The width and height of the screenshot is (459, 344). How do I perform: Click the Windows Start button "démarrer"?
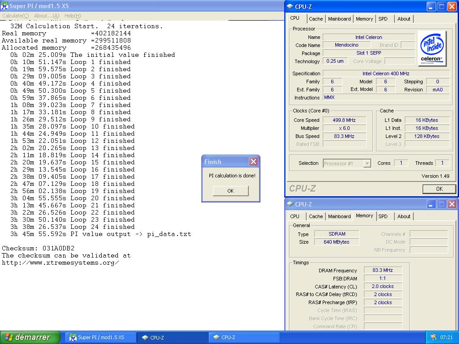click(30, 337)
